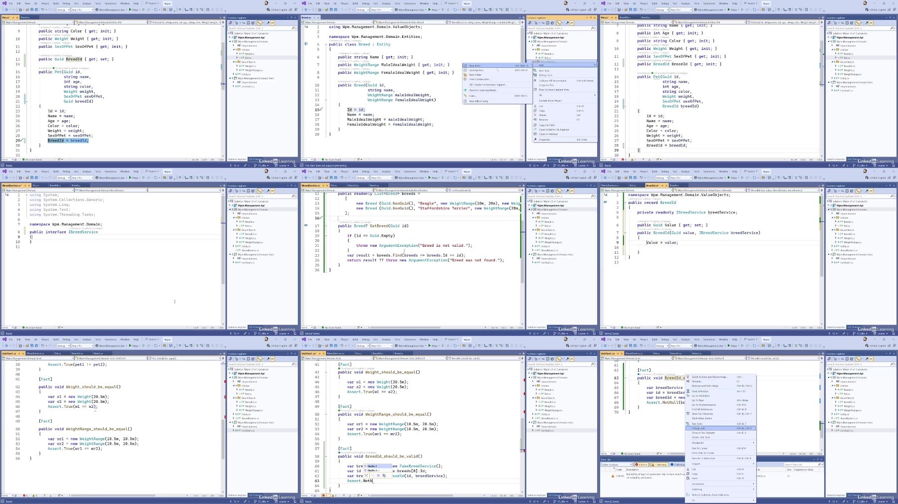
Task: Click the New Folder icon in Add submenu
Action: [465, 75]
